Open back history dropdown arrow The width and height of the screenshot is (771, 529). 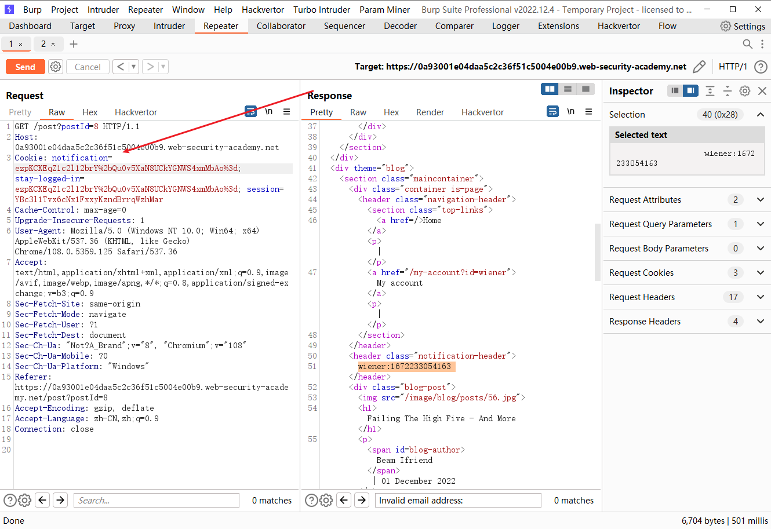[133, 67]
